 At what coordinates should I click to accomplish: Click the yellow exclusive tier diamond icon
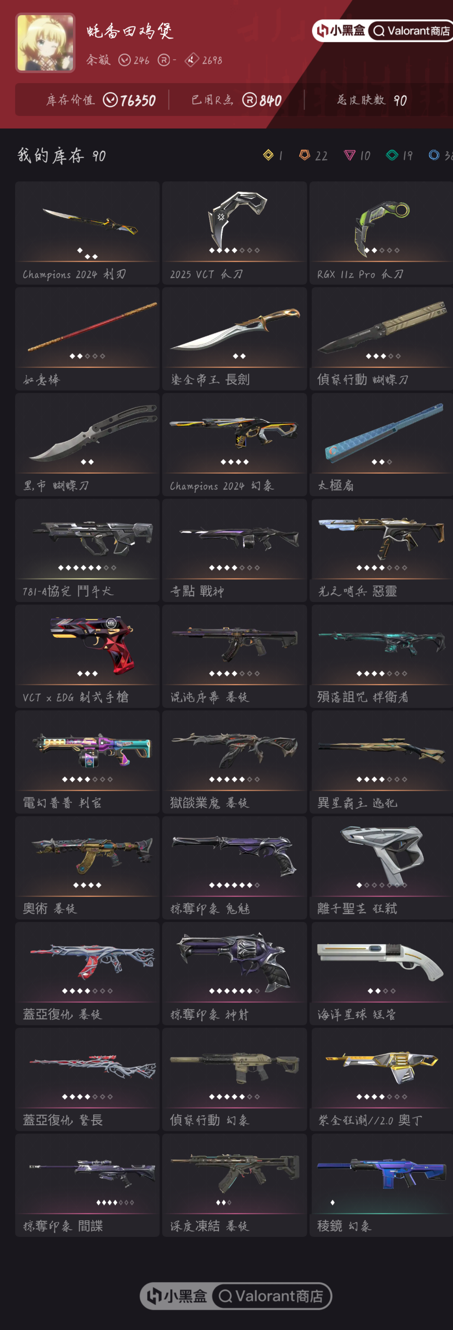tap(268, 155)
